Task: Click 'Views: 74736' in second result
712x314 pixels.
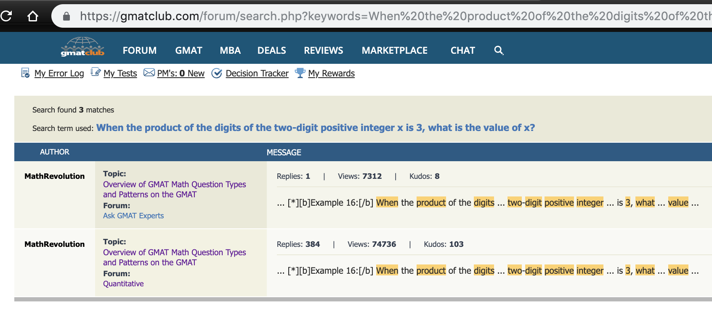Action: point(372,244)
